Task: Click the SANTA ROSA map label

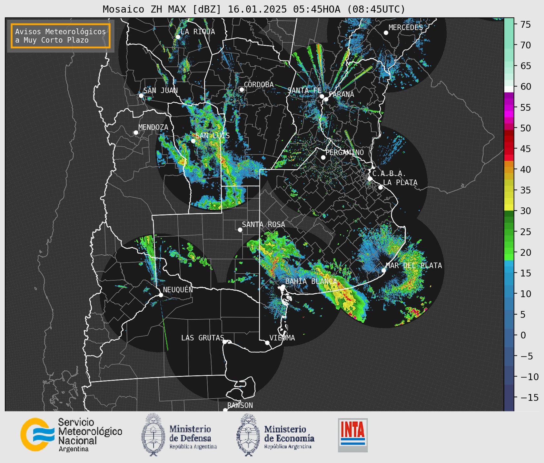Action: 263,224
